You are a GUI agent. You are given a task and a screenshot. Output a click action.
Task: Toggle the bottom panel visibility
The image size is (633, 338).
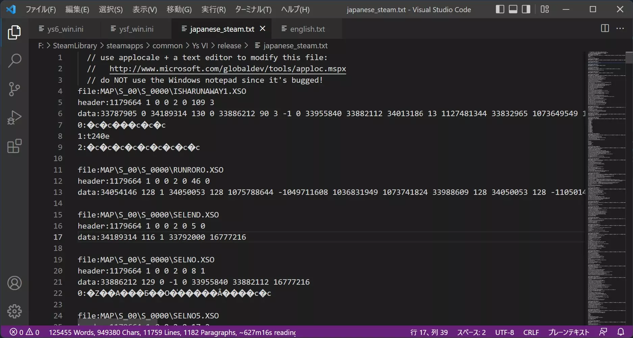[513, 9]
